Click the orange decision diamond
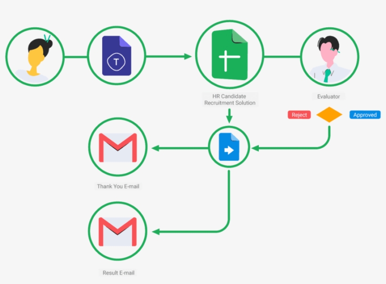 329,114
